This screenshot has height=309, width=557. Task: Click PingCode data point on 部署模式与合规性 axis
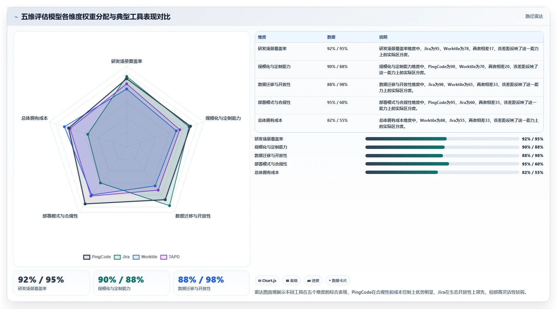tap(85, 204)
